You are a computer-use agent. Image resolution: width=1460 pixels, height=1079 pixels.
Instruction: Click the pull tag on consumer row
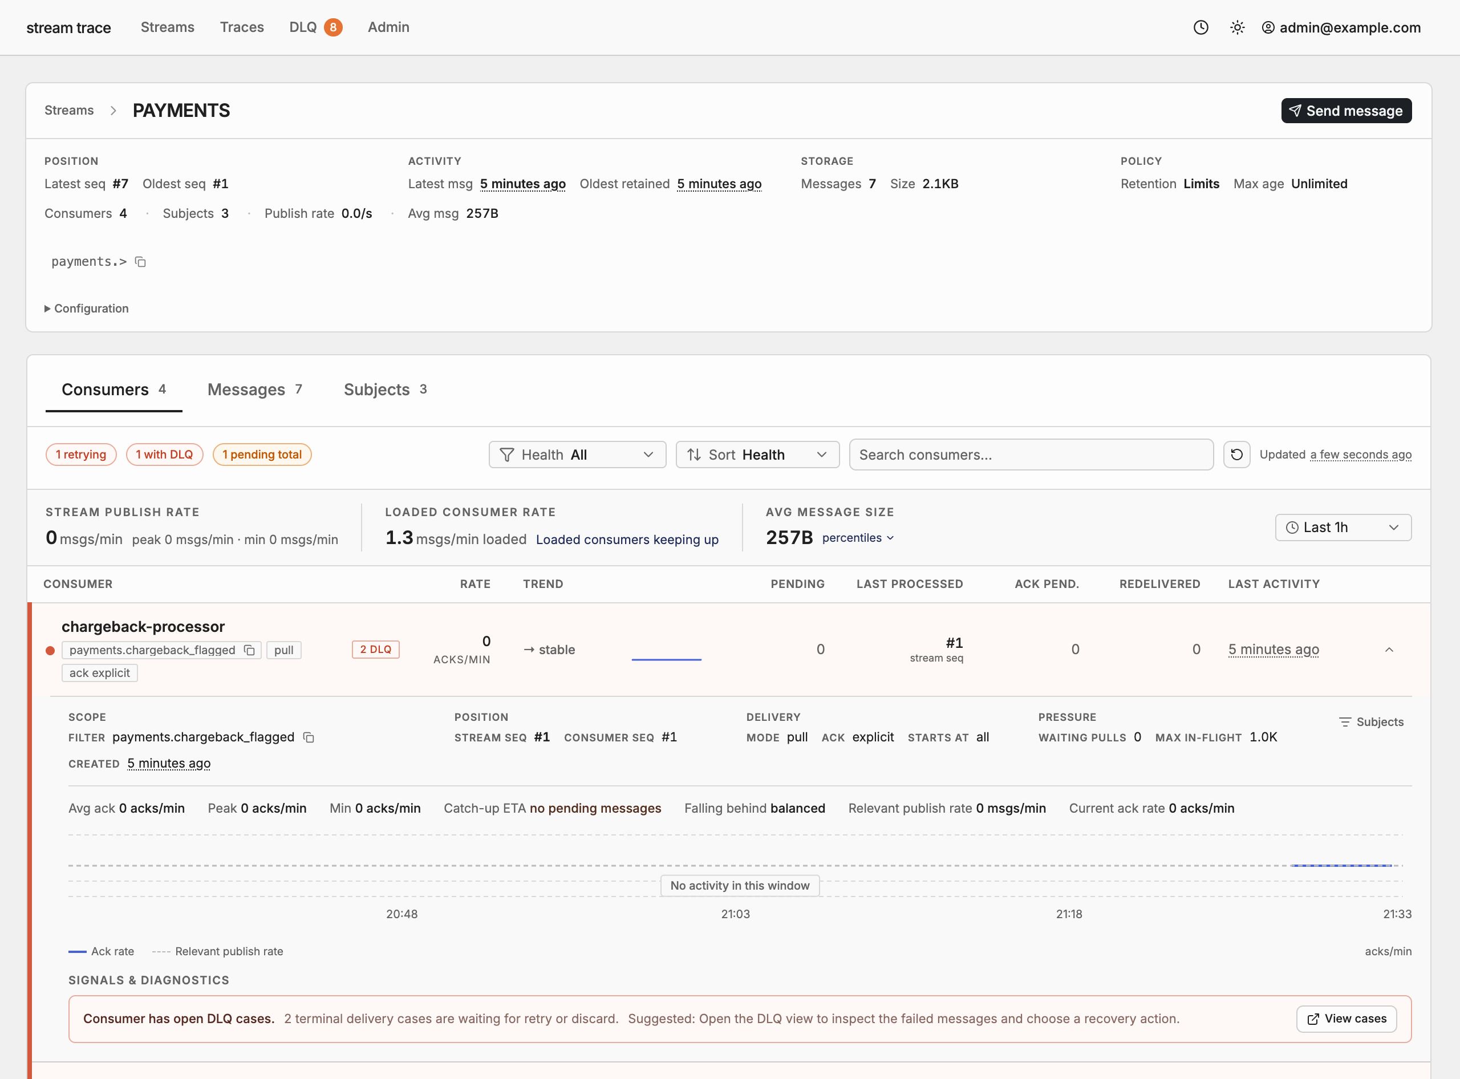283,650
